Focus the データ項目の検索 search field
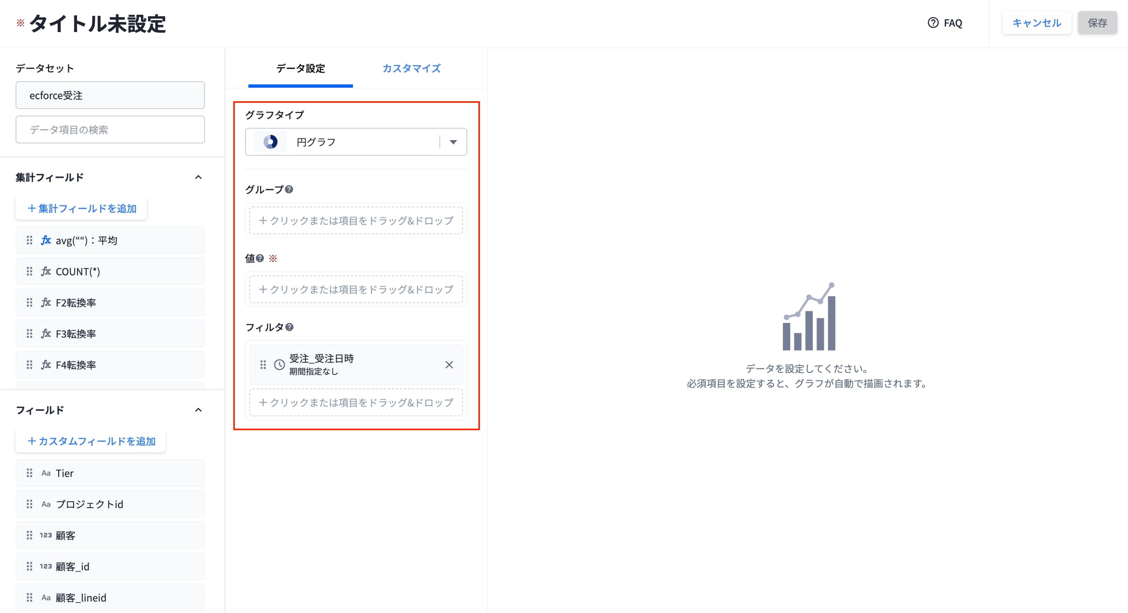 coord(110,129)
